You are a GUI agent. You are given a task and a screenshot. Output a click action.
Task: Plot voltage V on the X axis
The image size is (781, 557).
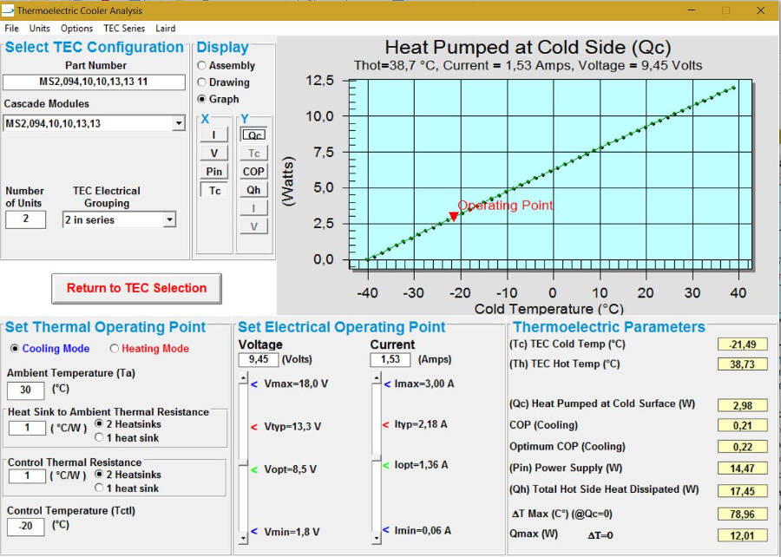[x=214, y=153]
